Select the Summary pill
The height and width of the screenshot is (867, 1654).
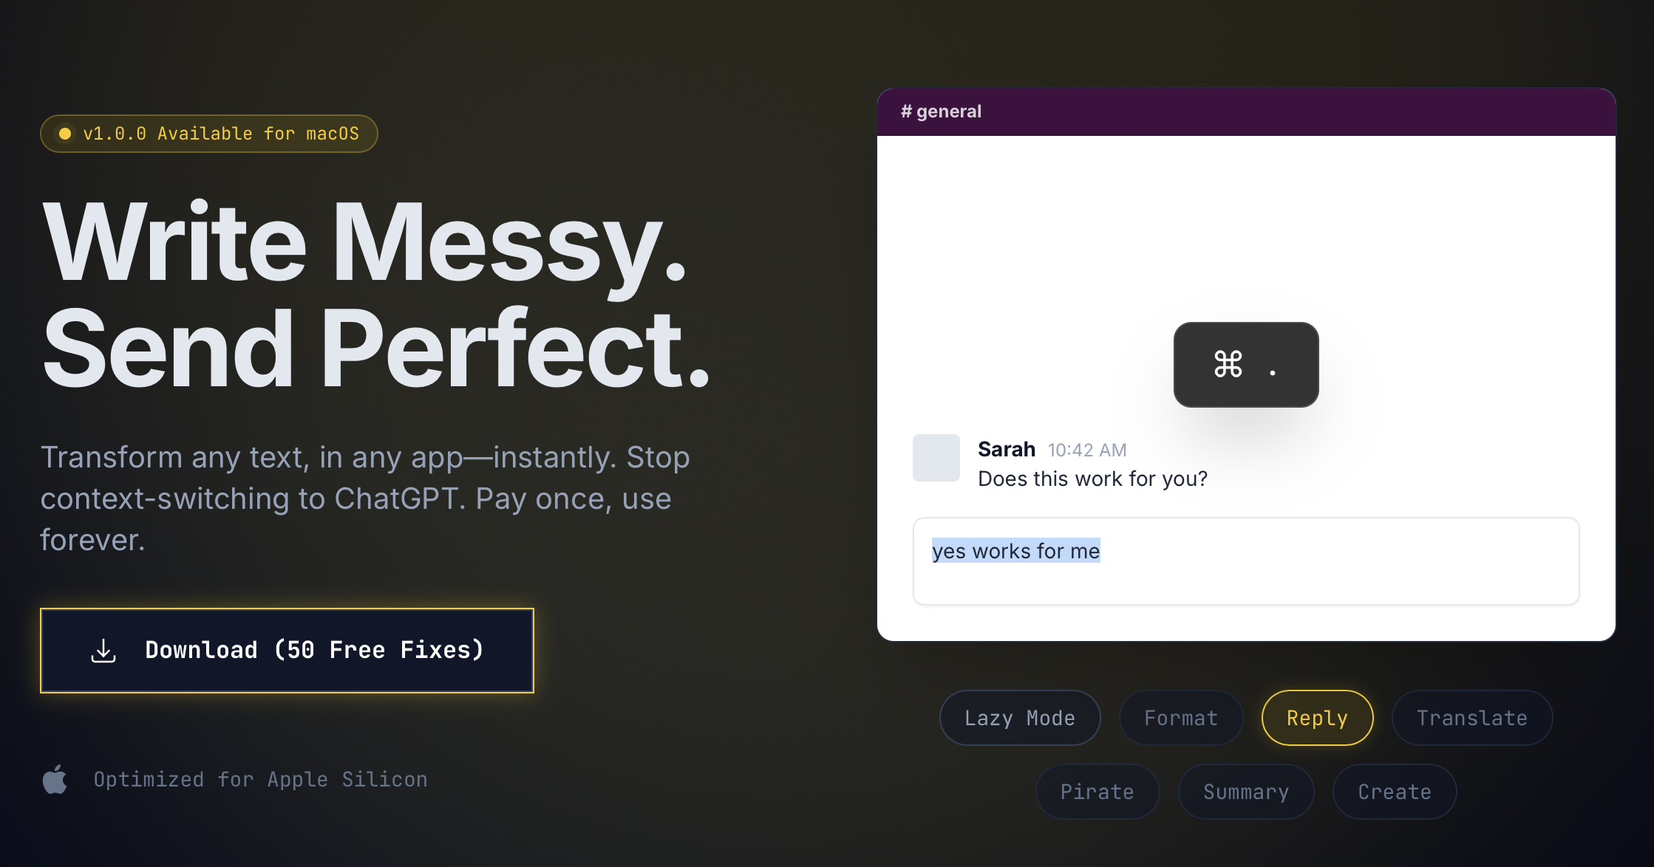click(1245, 791)
